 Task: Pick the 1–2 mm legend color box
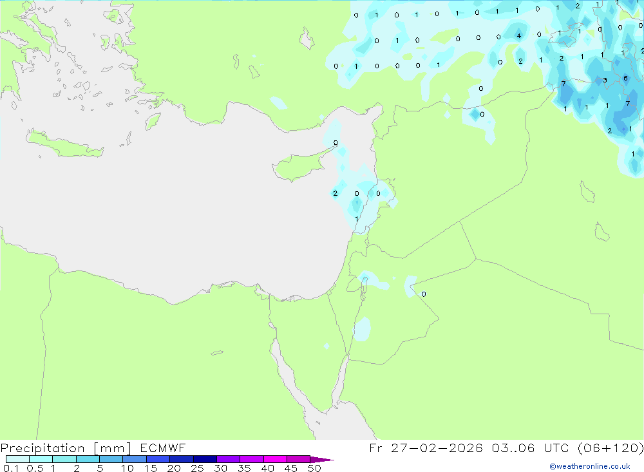click(x=64, y=459)
